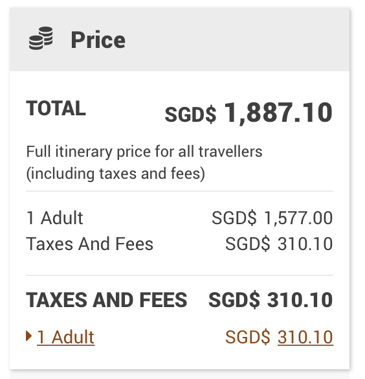Click the Full itinerary price description text

(x=144, y=152)
